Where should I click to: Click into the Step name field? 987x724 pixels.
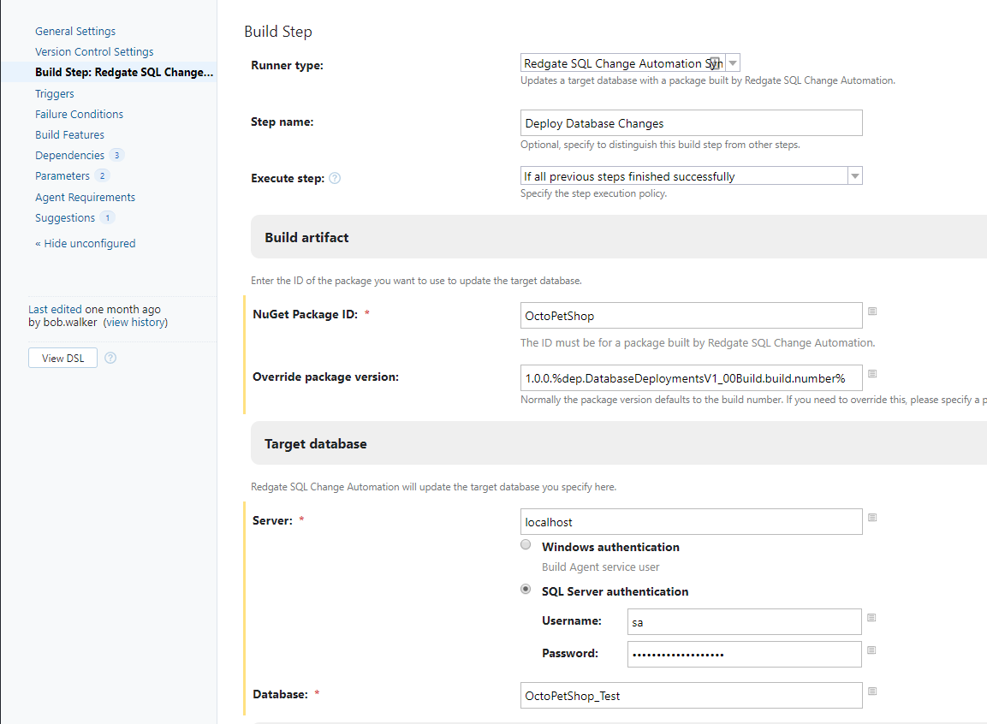click(x=691, y=123)
